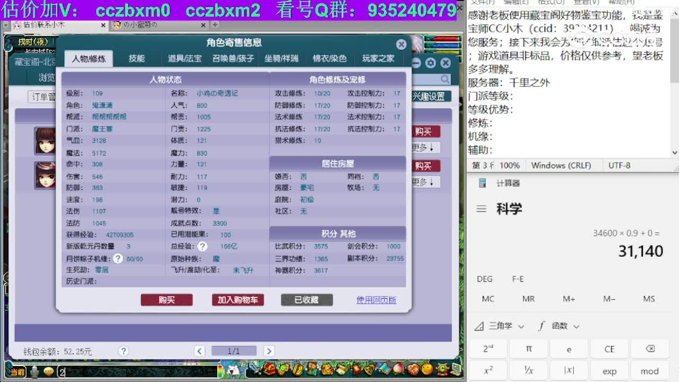Click the help icon beside wallet balance
The height and width of the screenshot is (382, 679).
point(124,351)
